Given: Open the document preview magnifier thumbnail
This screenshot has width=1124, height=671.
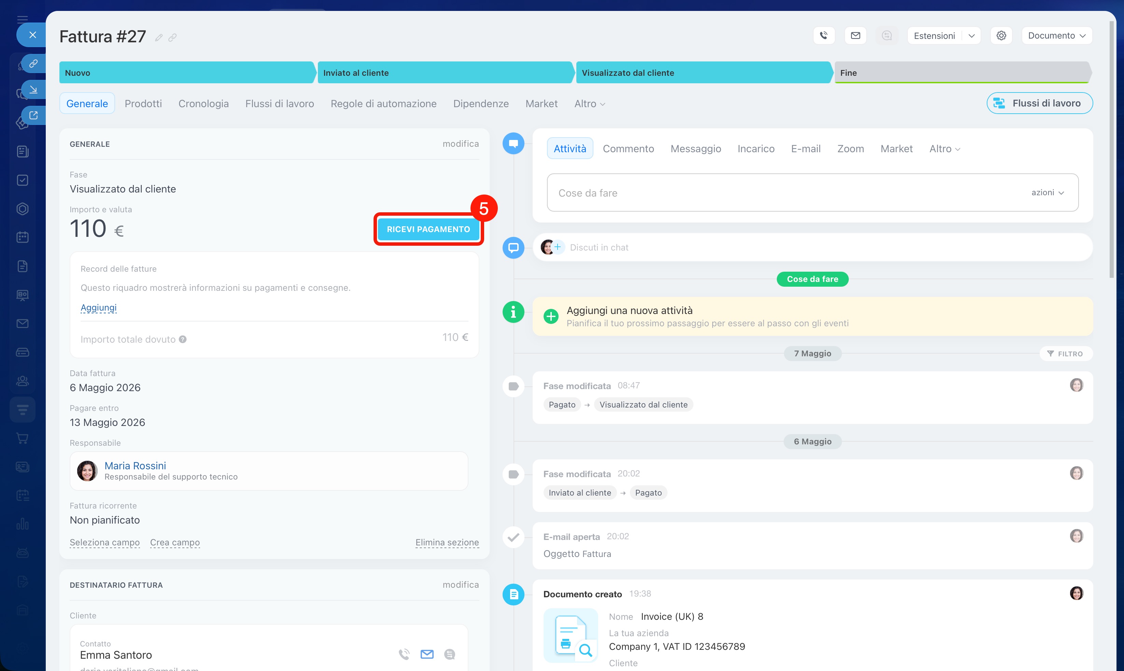Looking at the screenshot, I should 571,635.
